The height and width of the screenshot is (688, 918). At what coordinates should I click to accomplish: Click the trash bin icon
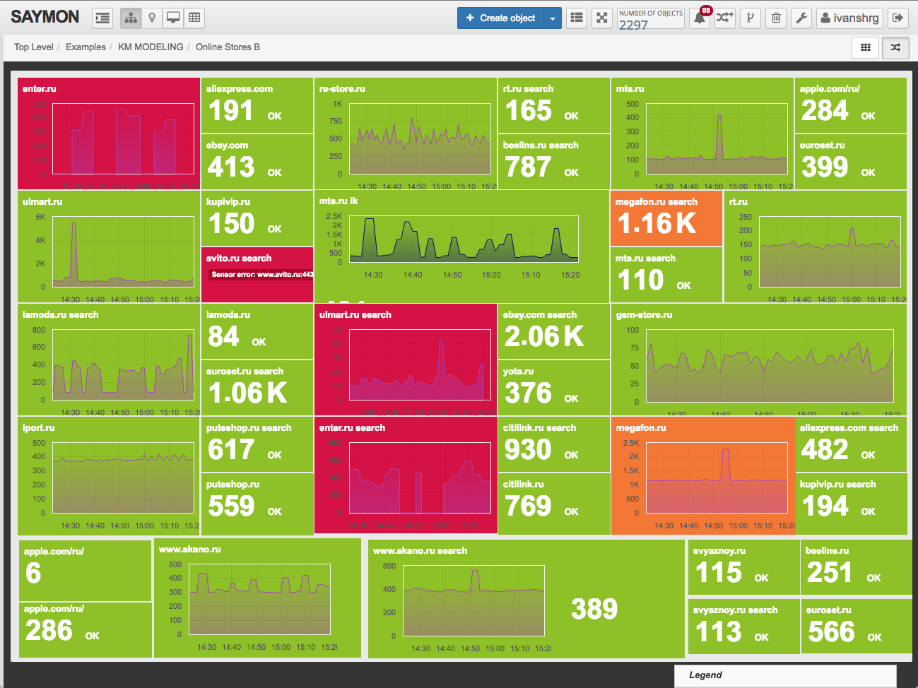[x=776, y=18]
